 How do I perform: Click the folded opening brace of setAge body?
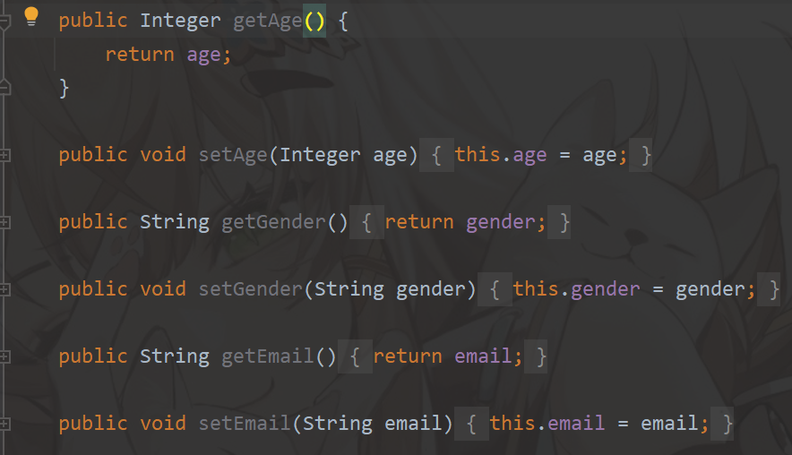coord(437,155)
